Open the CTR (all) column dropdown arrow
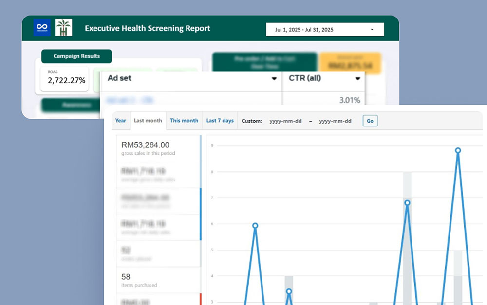The width and height of the screenshot is (487, 305). (x=358, y=79)
